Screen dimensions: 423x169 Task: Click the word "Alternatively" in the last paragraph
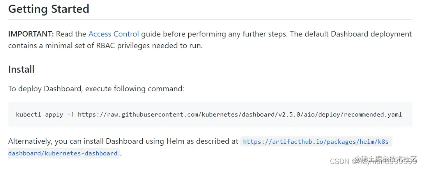click(x=30, y=141)
